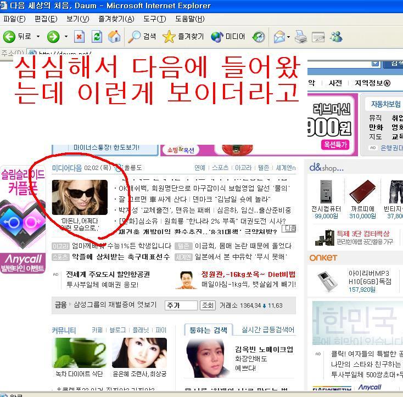Image resolution: width=403 pixels, height=397 pixels.
Task: Open the 연예 link in the news header
Action: pyautogui.click(x=200, y=168)
